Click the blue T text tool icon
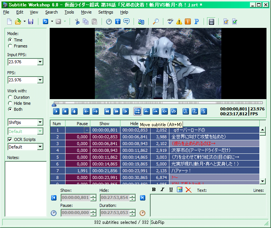The height and width of the screenshot is (228, 271). [x=118, y=21]
